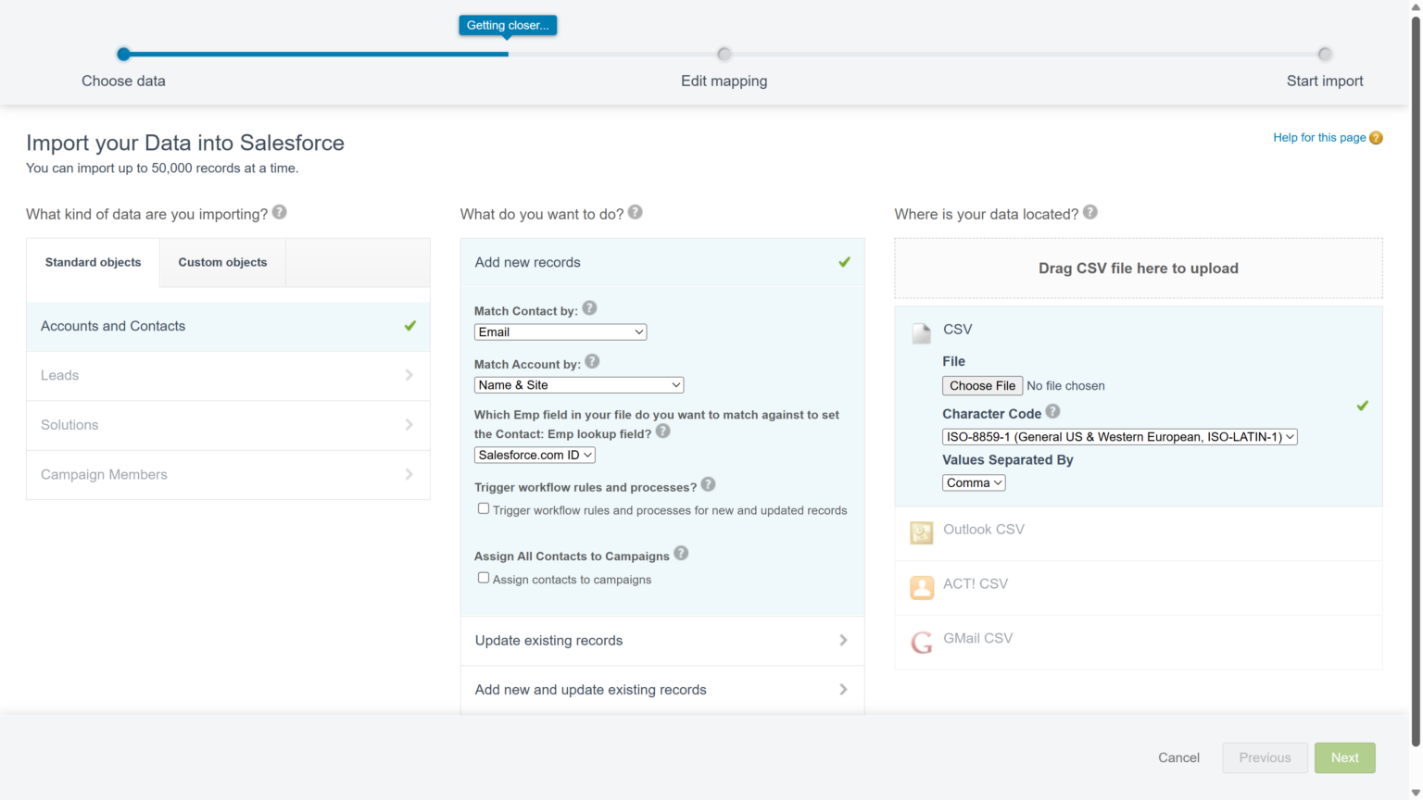Click the Next button
The height and width of the screenshot is (800, 1423).
1344,757
